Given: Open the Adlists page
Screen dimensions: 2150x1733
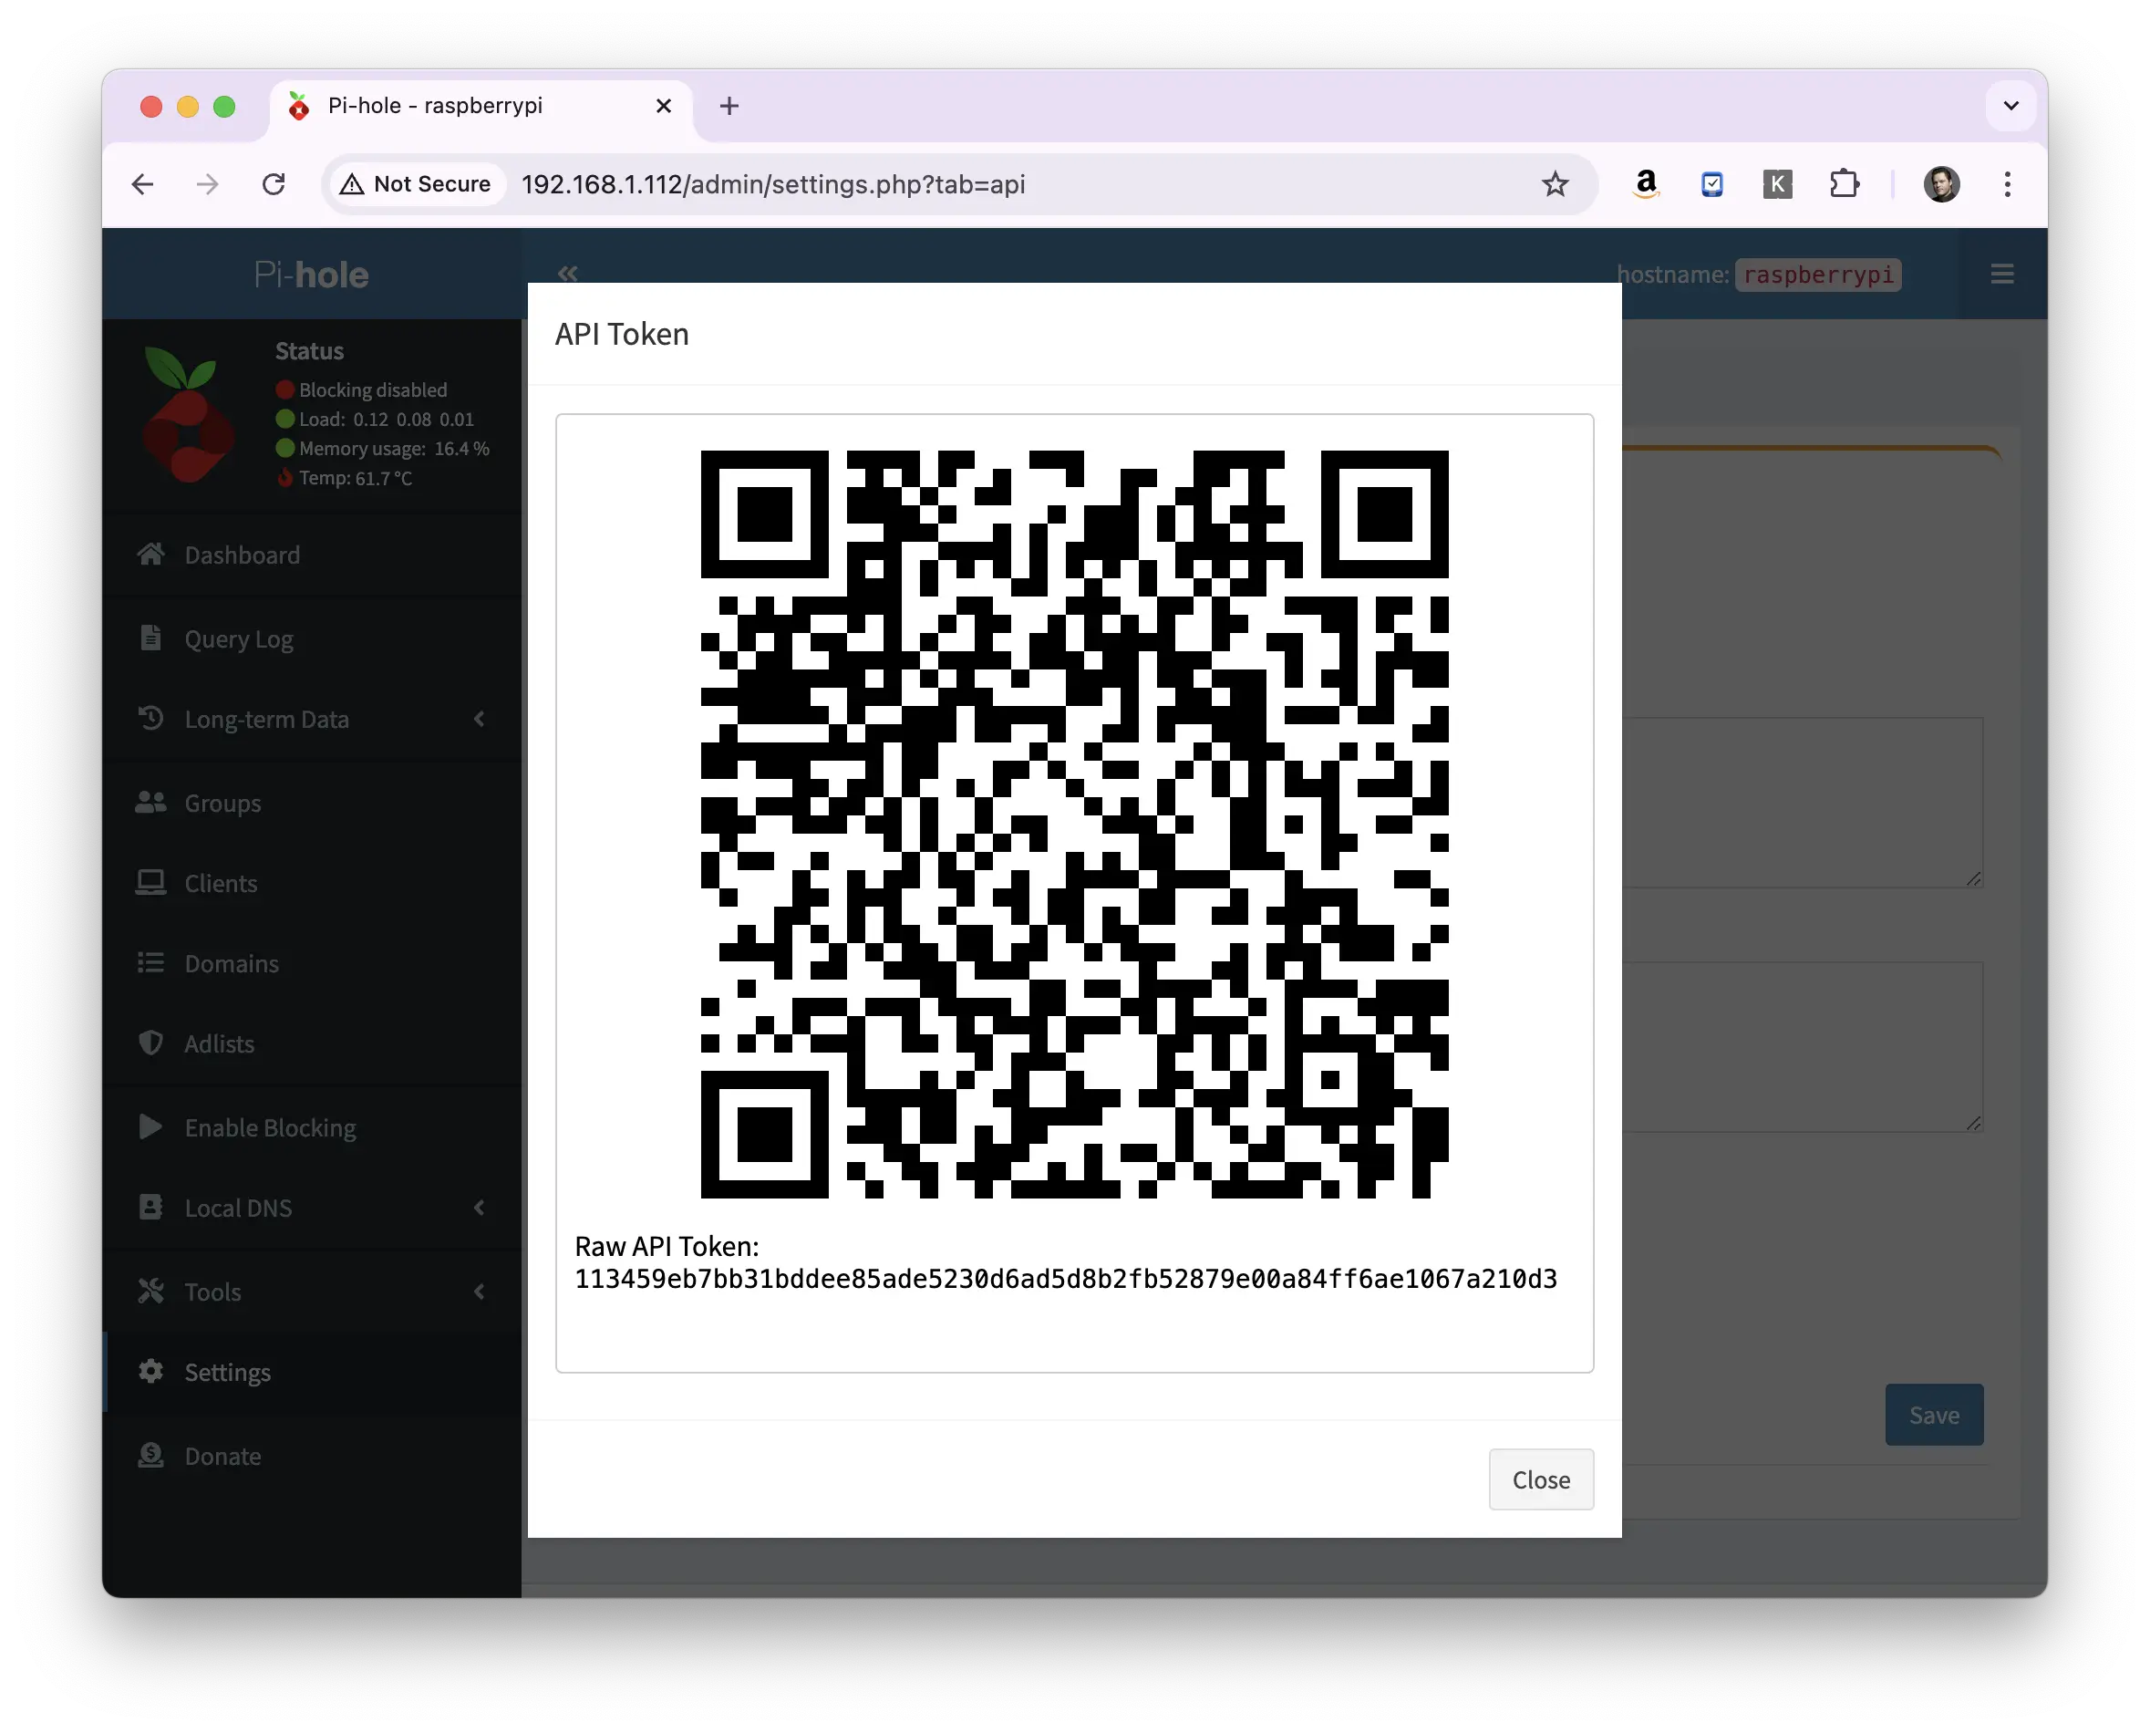Looking at the screenshot, I should coord(220,1044).
